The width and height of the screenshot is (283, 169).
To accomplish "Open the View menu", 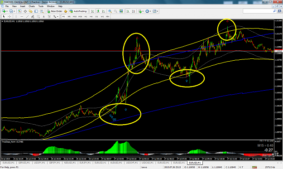I will 14,6.
